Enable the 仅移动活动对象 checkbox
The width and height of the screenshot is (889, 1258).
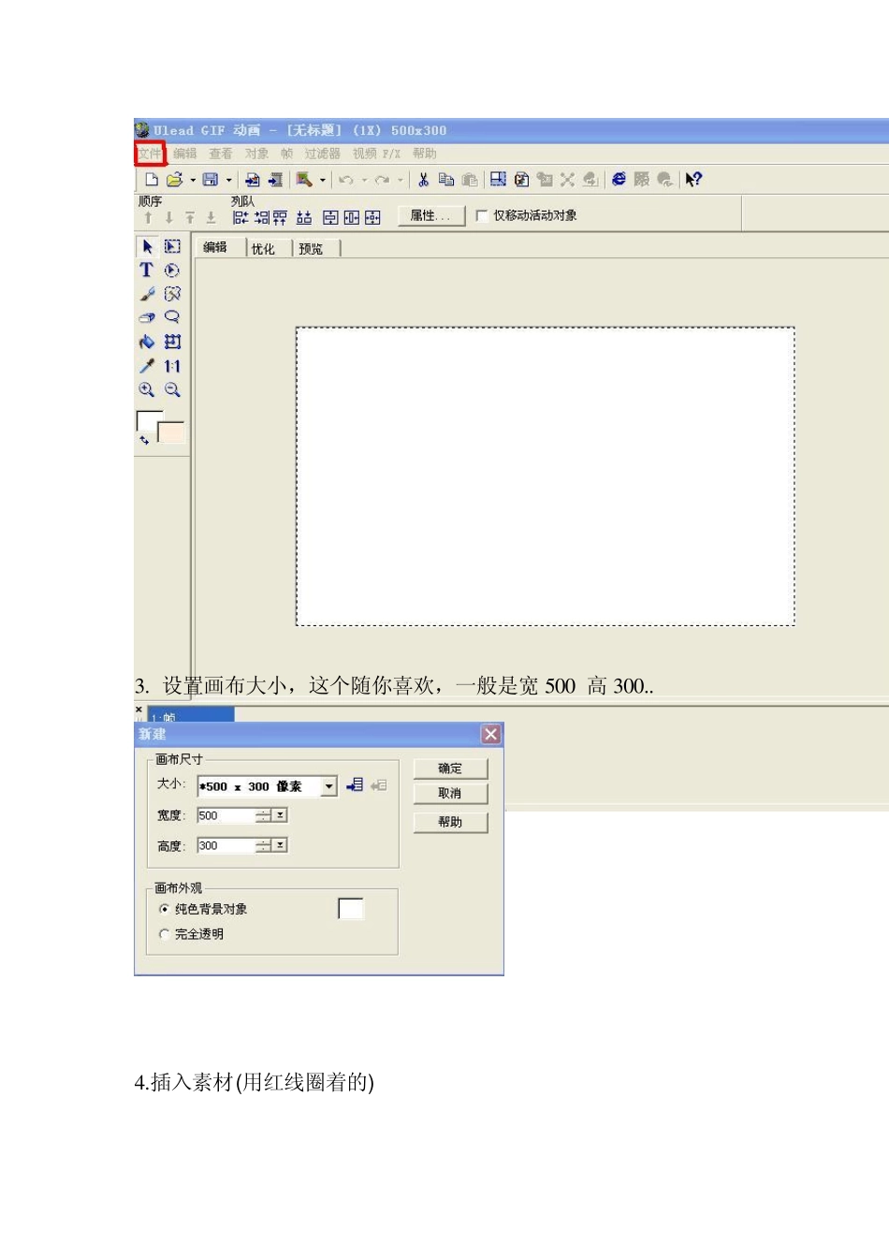(482, 215)
